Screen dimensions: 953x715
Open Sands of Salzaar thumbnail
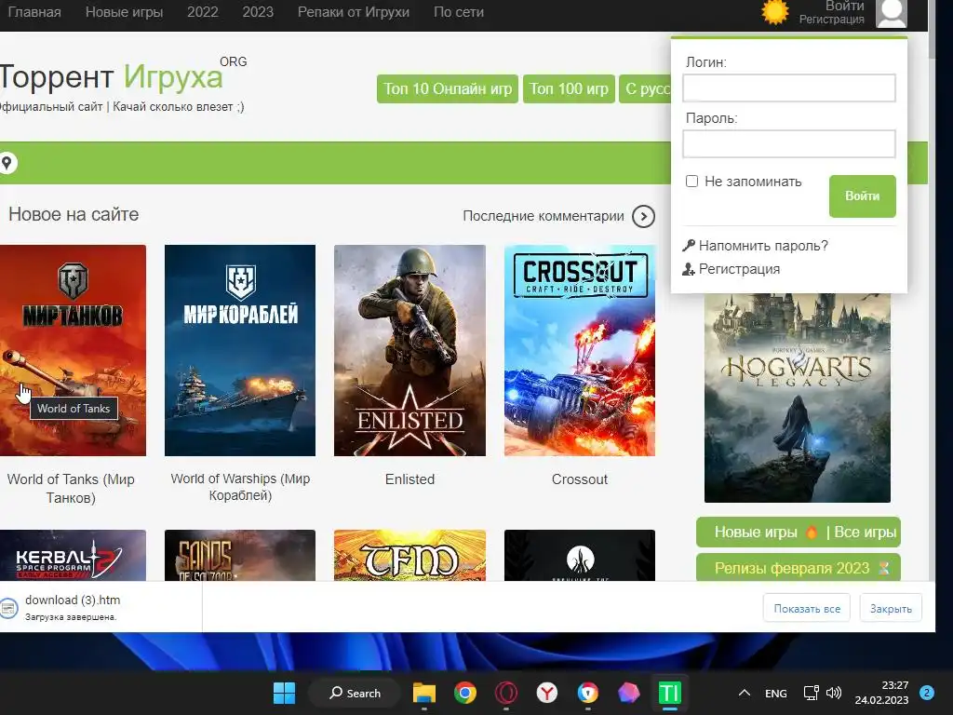pyautogui.click(x=240, y=555)
